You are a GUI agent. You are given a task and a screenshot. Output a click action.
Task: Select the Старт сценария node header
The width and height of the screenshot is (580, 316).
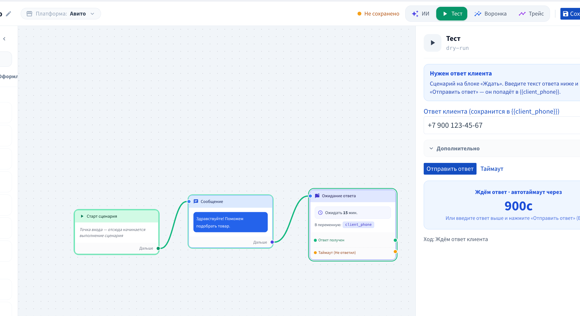point(117,216)
